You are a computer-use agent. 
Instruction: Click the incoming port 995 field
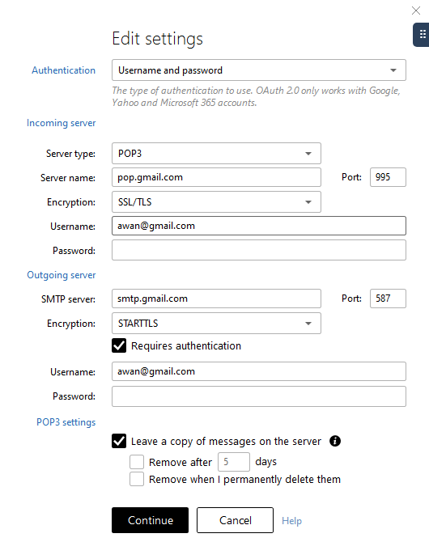click(x=388, y=177)
